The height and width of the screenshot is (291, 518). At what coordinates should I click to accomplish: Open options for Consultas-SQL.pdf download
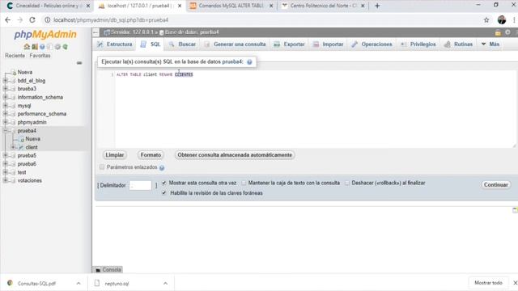pos(79,283)
